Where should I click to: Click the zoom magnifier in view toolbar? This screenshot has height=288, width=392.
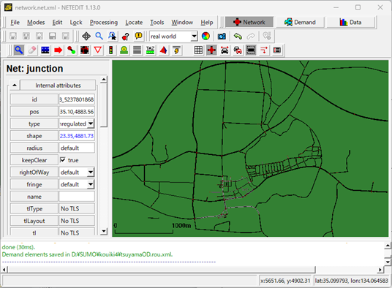click(x=99, y=37)
